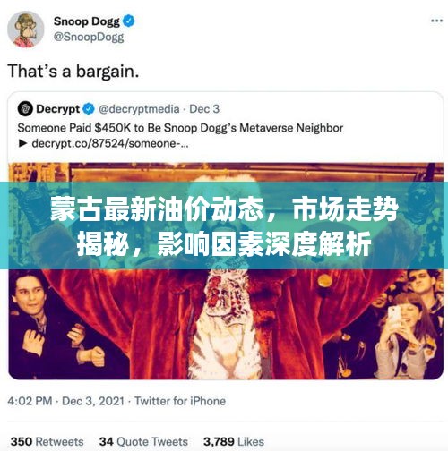Click Snoop Dogg's blue verified badge
Viewport: 448px width, 451px height.
(129, 21)
